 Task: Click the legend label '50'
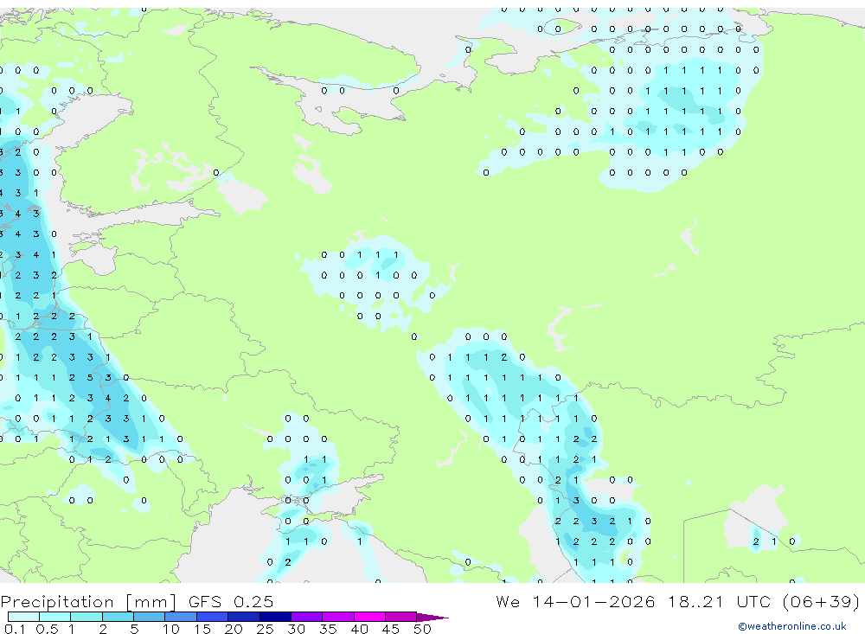click(x=422, y=629)
